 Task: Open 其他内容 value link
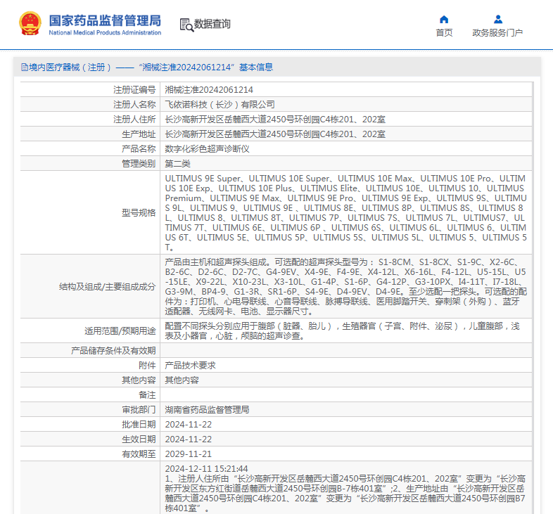coord(182,380)
